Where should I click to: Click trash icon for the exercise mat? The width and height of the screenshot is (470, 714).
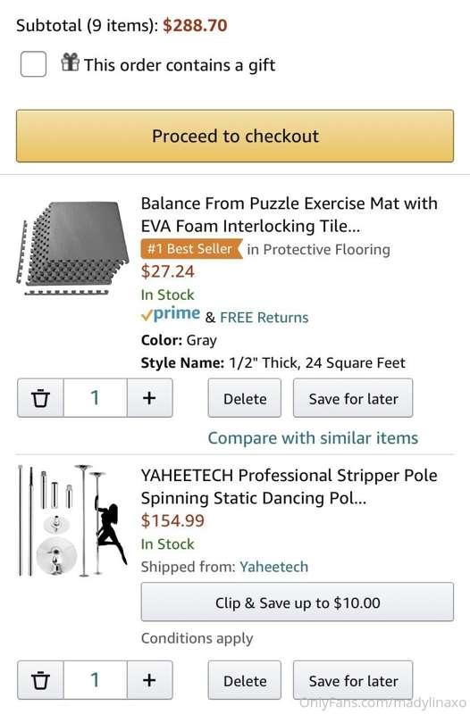tap(40, 398)
